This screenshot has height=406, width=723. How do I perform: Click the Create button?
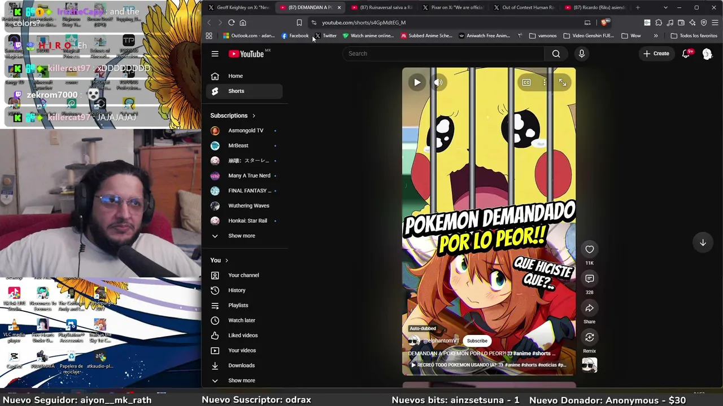(x=656, y=54)
